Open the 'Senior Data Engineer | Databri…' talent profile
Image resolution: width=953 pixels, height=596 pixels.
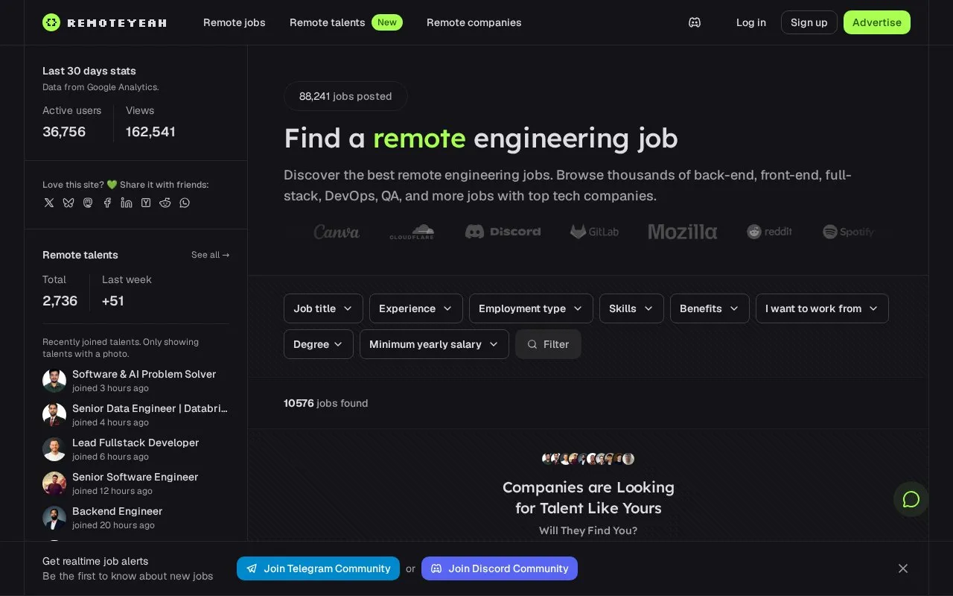click(x=150, y=408)
